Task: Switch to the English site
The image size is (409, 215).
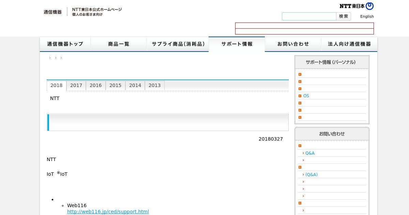Action: (367, 16)
